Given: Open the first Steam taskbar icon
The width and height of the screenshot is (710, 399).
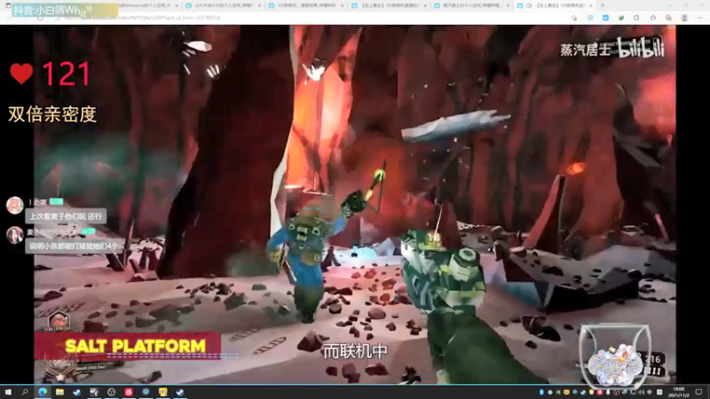Looking at the screenshot, I should [76, 392].
